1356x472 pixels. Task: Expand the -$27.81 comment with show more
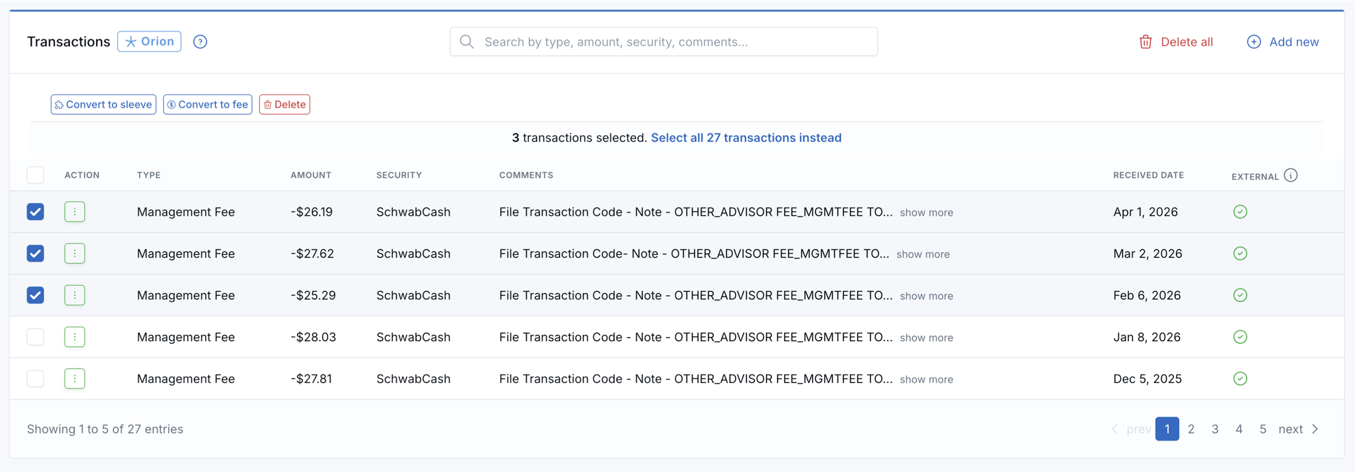click(926, 380)
